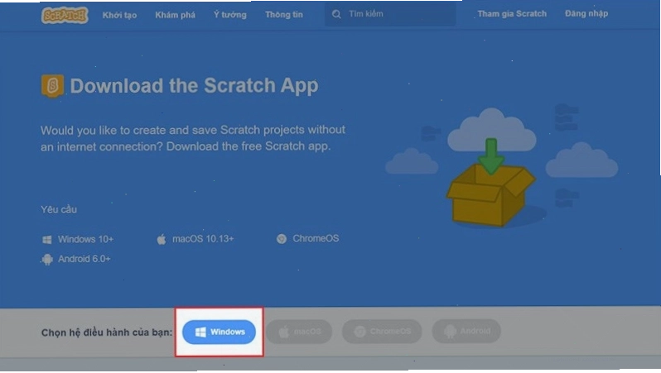
Task: Select the Windows operating system button
Action: tap(220, 332)
